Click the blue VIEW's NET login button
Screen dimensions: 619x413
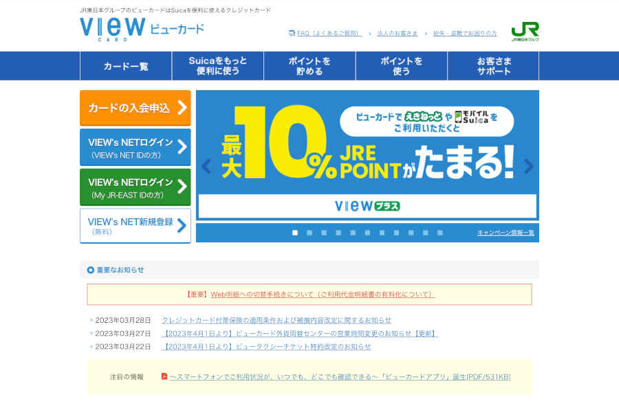pyautogui.click(x=135, y=147)
